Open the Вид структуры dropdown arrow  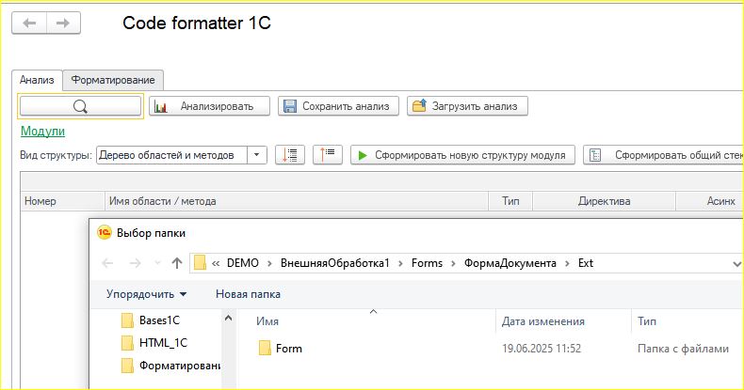[257, 155]
